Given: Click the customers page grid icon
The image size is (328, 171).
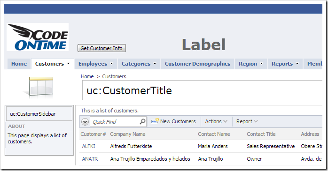Looking at the screenshot, I should click(x=39, y=88).
